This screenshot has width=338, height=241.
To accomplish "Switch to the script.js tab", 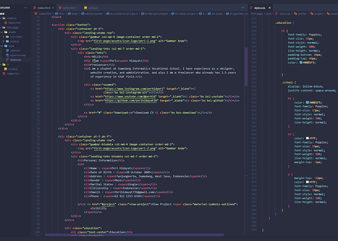I will [x=91, y=8].
